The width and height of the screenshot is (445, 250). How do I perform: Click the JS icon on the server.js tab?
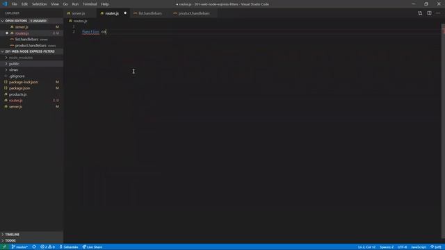pos(69,13)
